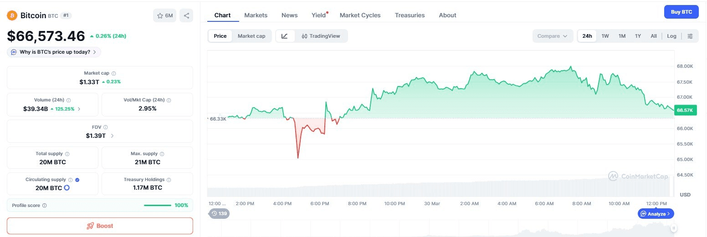
Task: Click the chart range slider handle
Action: pyautogui.click(x=673, y=228)
